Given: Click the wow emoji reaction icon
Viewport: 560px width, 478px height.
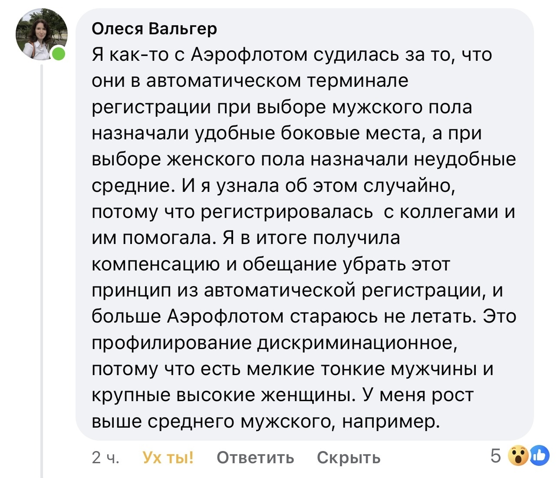Looking at the screenshot, I should [518, 455].
